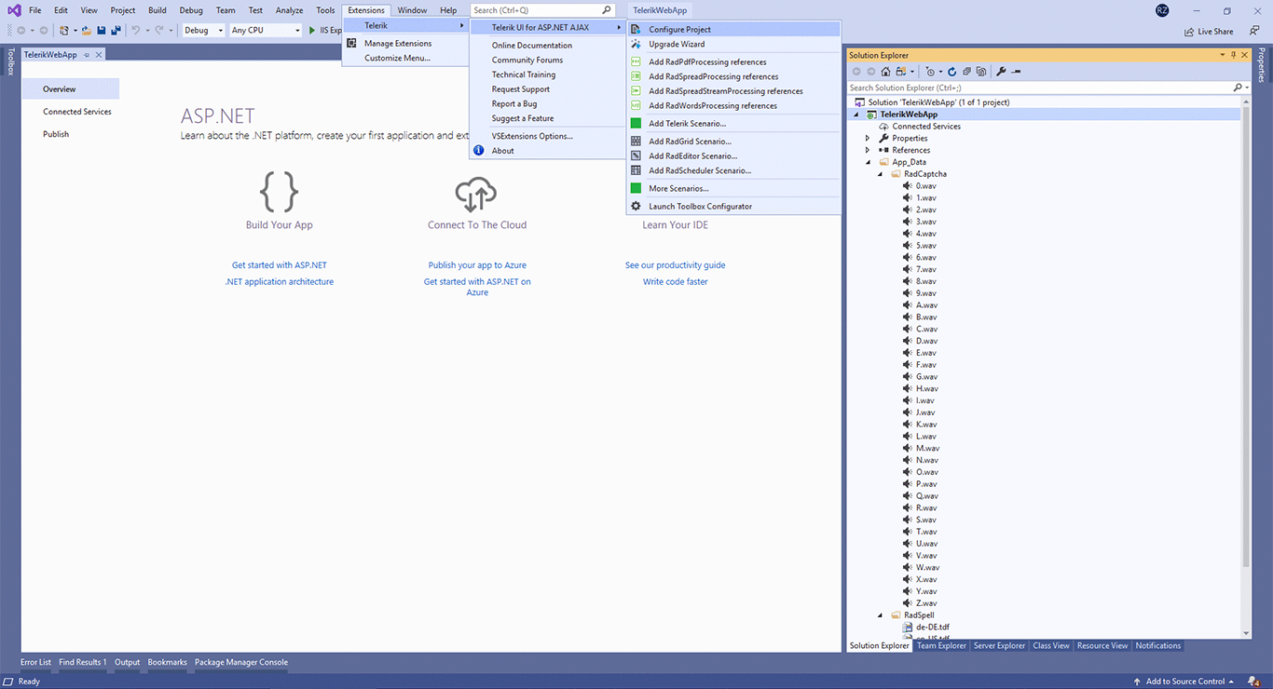
Task: Toggle Preview Selected Items in Solution Explorer
Action: (x=1015, y=71)
